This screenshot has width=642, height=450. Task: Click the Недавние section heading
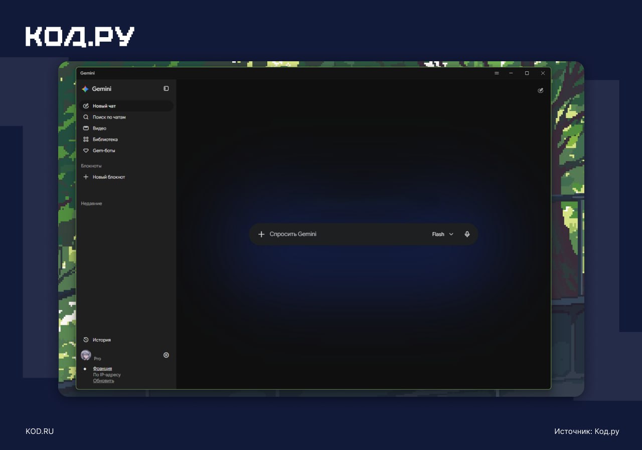[91, 203]
